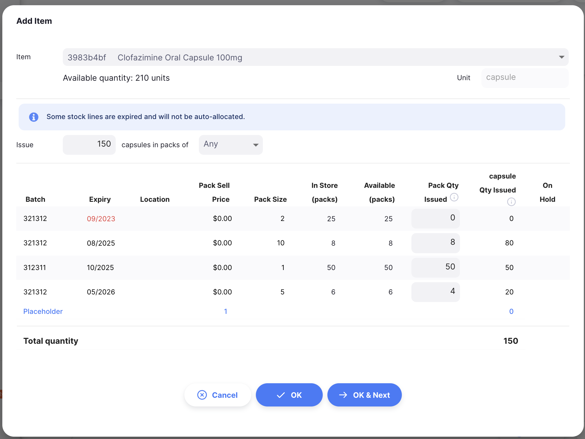The width and height of the screenshot is (585, 439).
Task: Click the info icon under capsule Qty Issued
Action: (x=511, y=202)
